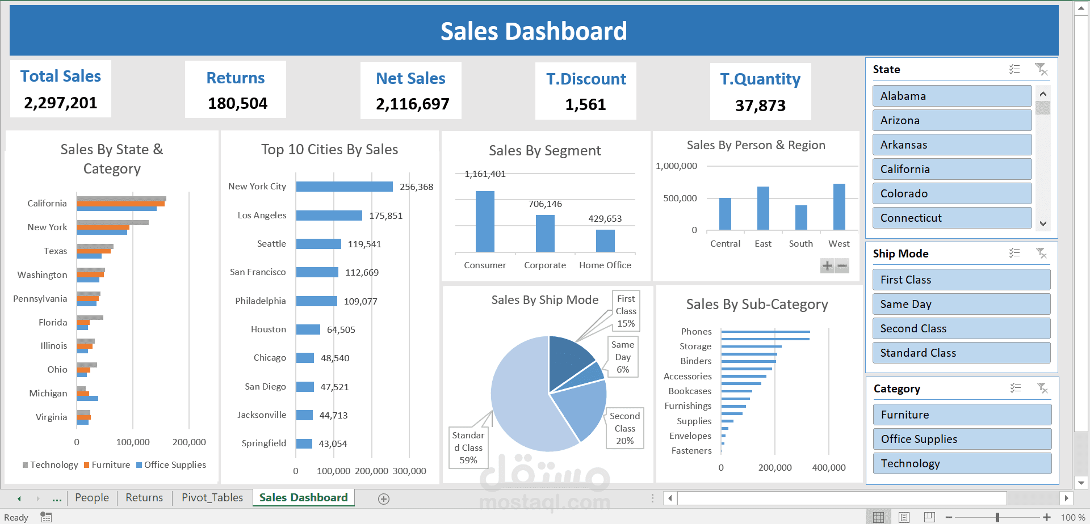Toggle multi-select in State slicer
This screenshot has height=524, width=1090.
tap(1014, 69)
